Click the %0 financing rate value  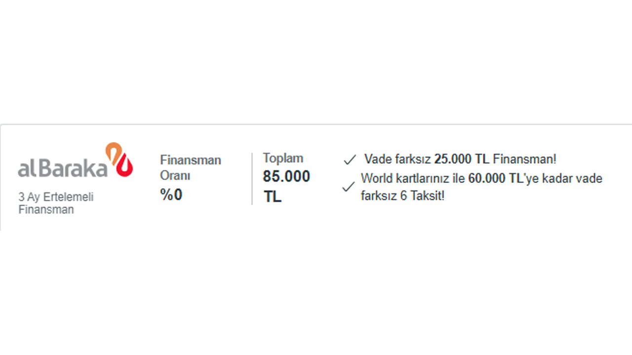point(171,195)
